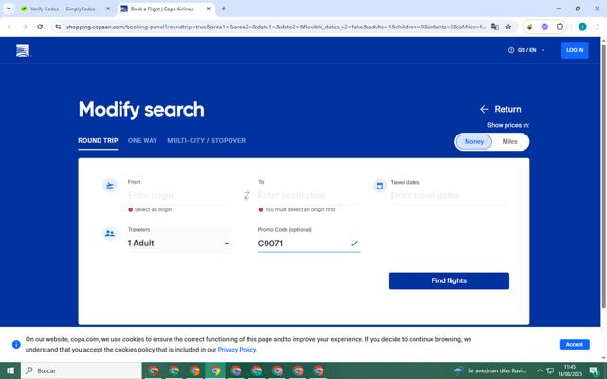Close the Verify Codes SimplyCodes tab

pos(108,9)
